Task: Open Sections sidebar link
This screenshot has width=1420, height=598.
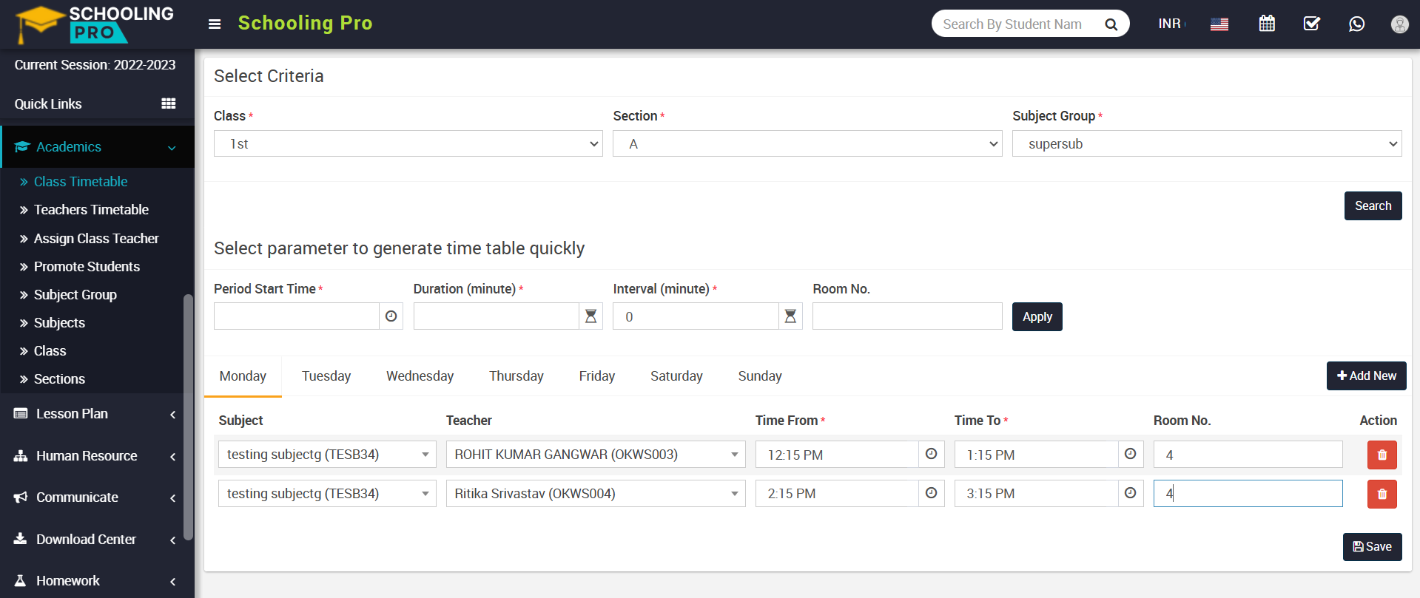Action: point(59,378)
